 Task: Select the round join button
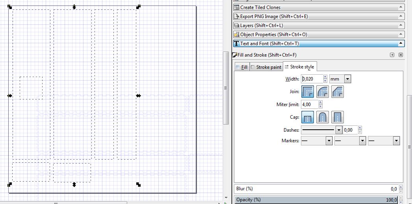coord(323,92)
